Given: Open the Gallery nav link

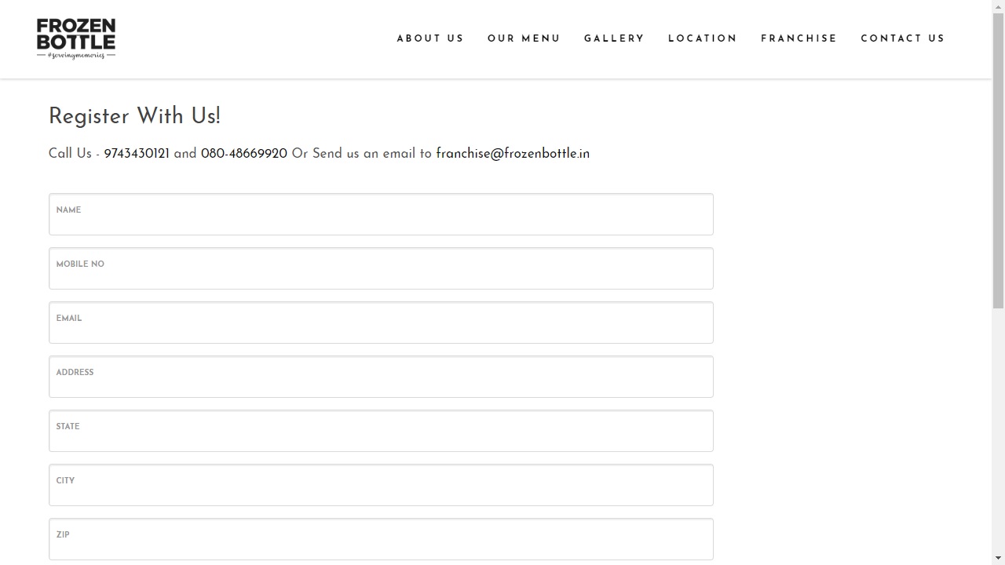Looking at the screenshot, I should (x=614, y=38).
